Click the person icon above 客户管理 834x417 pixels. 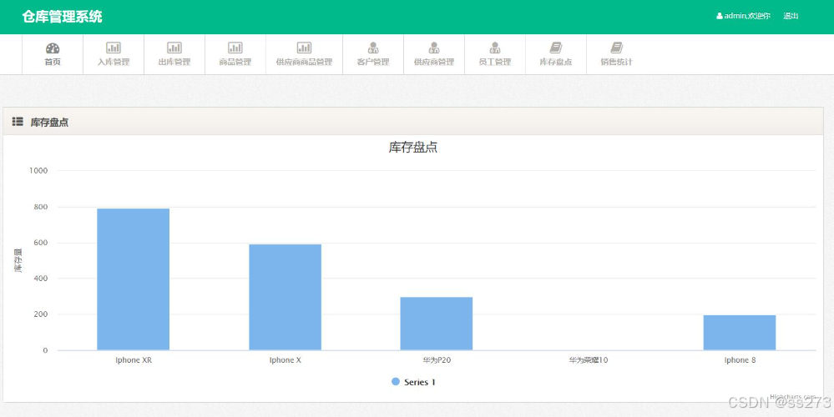373,48
